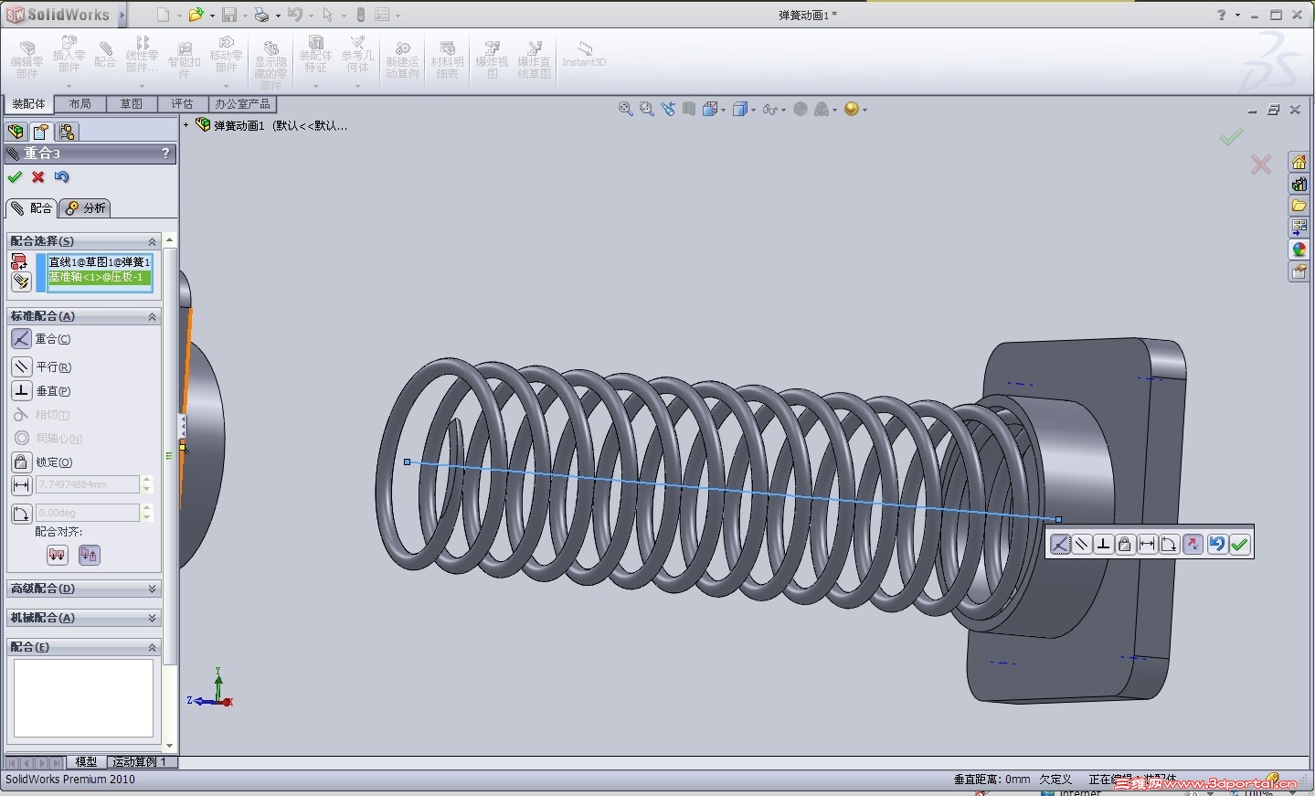Open the Display Style dropdown arrow

[x=754, y=110]
